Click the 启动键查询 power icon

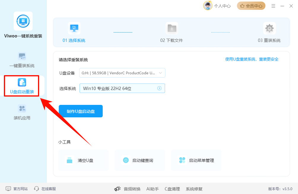pos(126,160)
